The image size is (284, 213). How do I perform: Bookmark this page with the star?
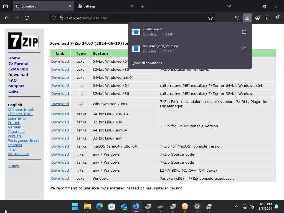(210, 18)
